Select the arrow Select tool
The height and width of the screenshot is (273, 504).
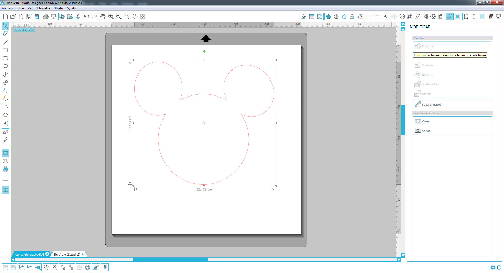(x=6, y=26)
